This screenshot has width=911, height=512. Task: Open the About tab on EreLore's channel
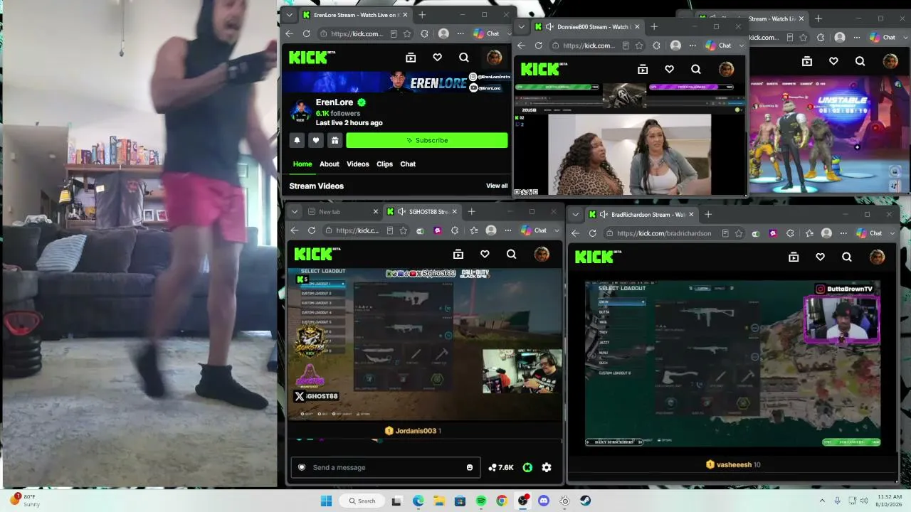(x=330, y=164)
